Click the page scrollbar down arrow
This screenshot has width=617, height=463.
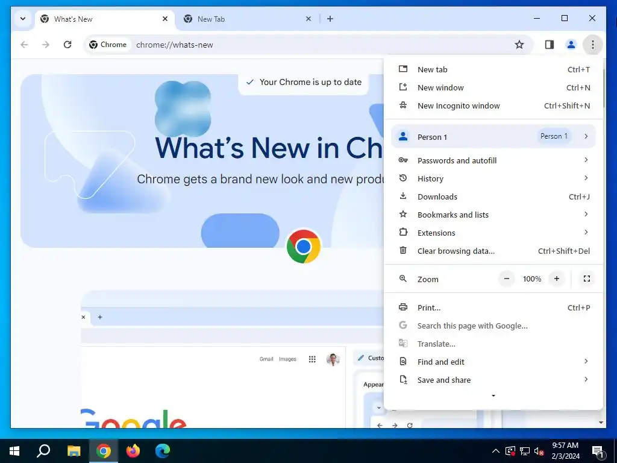[601, 423]
